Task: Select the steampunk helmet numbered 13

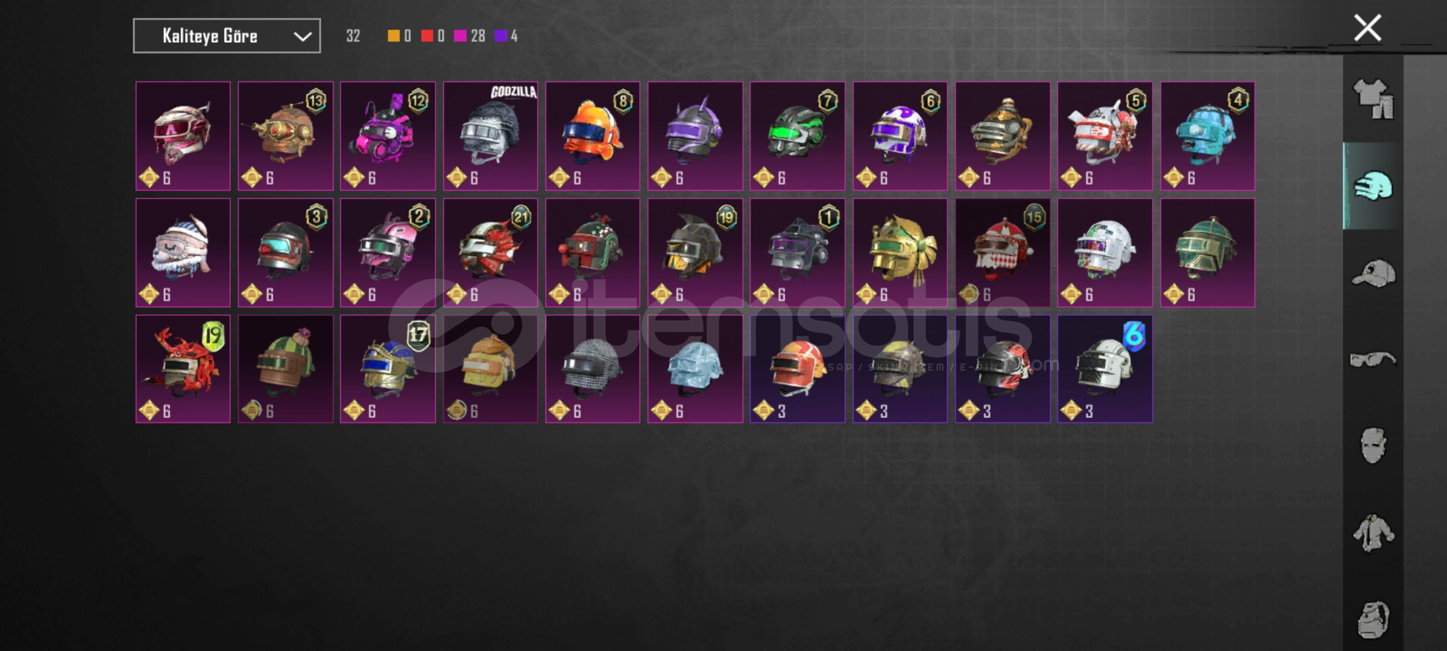Action: click(x=285, y=136)
